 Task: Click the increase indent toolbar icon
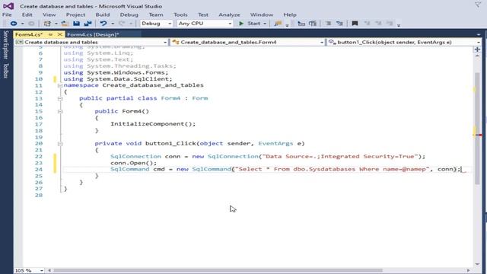(313, 24)
